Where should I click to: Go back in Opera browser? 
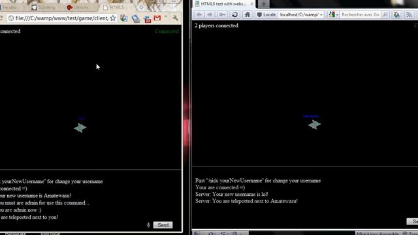(199, 14)
